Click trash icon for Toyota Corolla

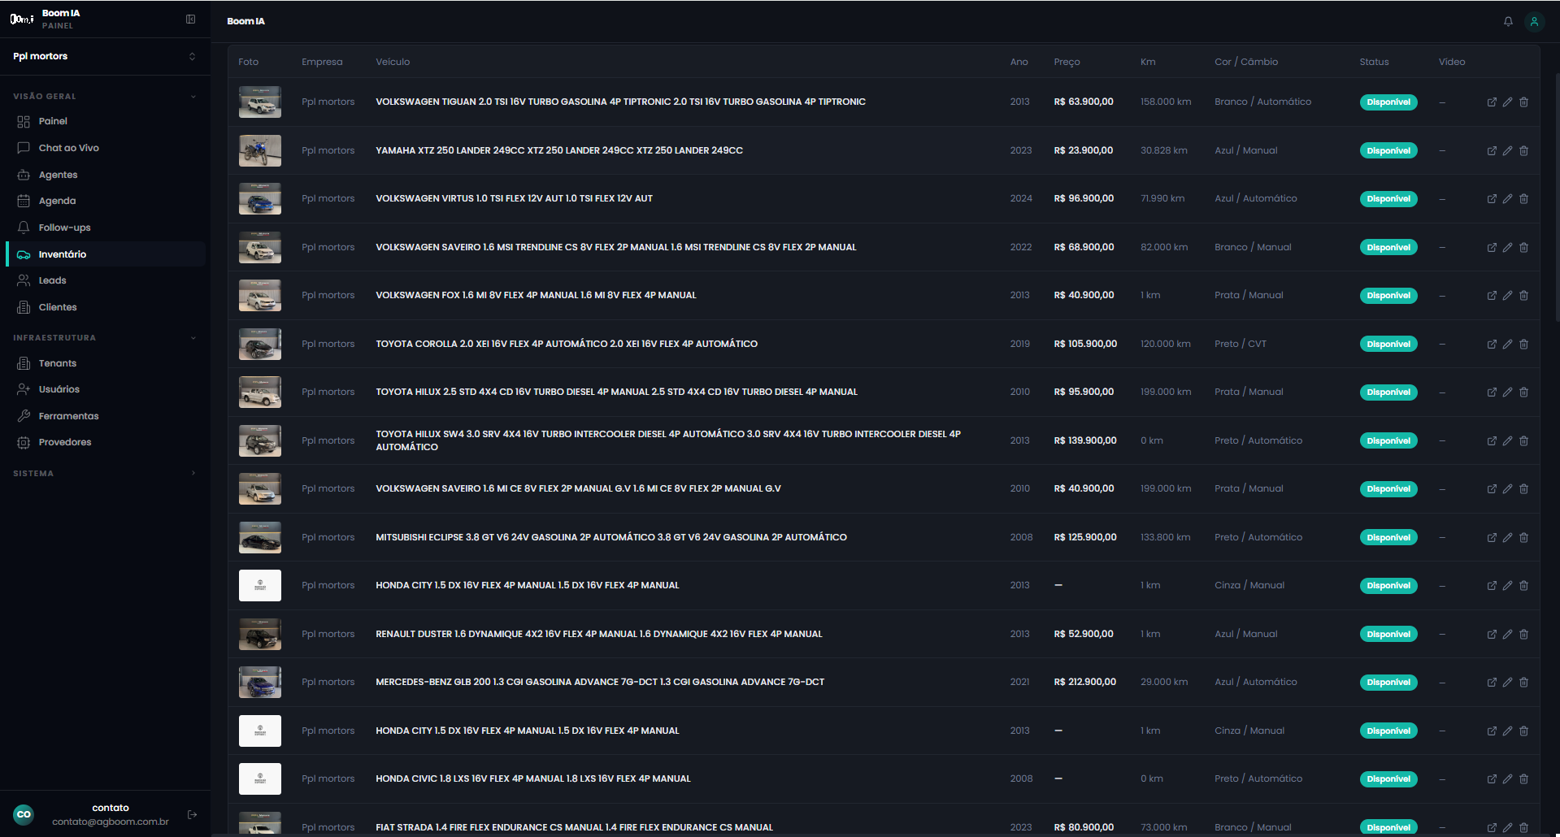(x=1523, y=344)
